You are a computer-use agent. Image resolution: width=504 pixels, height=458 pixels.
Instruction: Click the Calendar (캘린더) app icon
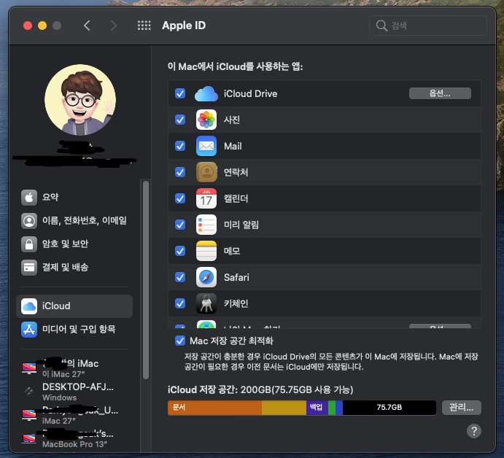[x=206, y=198]
